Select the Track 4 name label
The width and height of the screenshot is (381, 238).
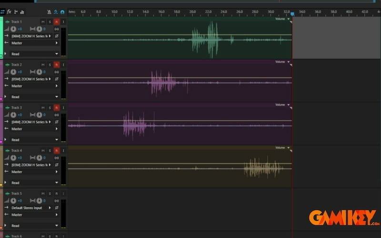click(x=17, y=150)
